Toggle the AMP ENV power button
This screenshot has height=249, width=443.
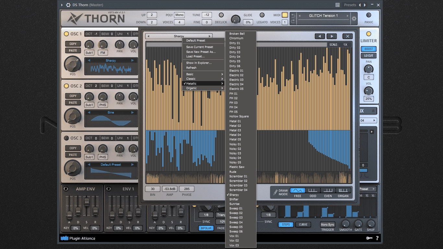[x=66, y=189]
